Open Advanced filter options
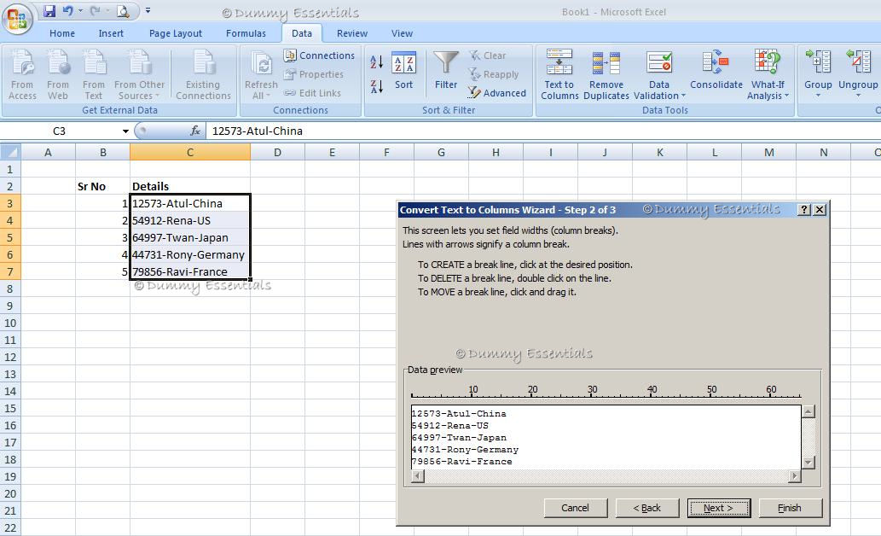This screenshot has width=881, height=536. (497, 93)
